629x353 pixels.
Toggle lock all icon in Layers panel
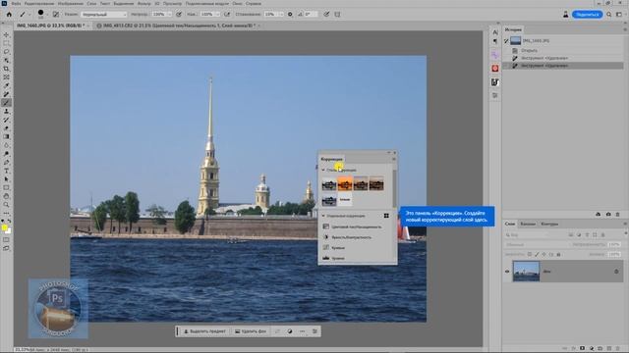pos(558,254)
